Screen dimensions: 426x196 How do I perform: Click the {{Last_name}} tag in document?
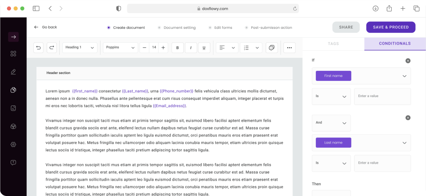[135, 91]
